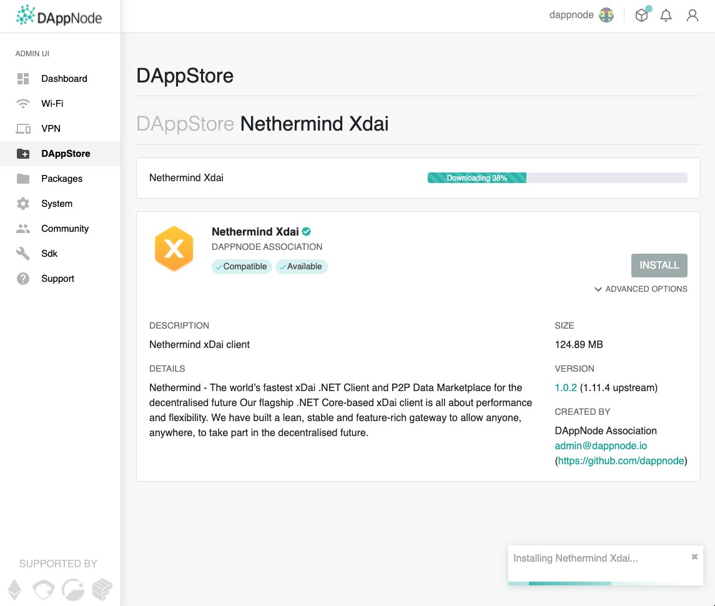This screenshot has height=606, width=715.
Task: Click the fourth supporter logo in footer
Action: click(x=102, y=589)
